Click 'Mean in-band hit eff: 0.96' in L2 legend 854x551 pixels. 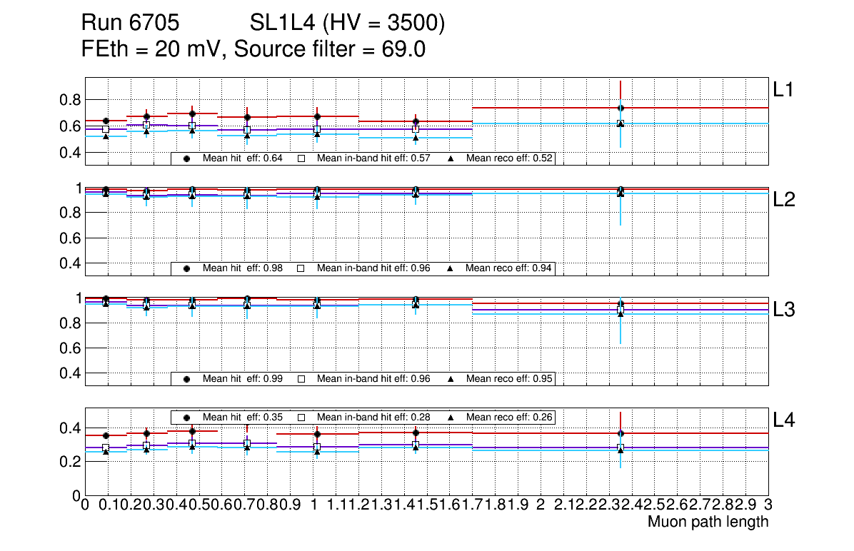coord(373,268)
